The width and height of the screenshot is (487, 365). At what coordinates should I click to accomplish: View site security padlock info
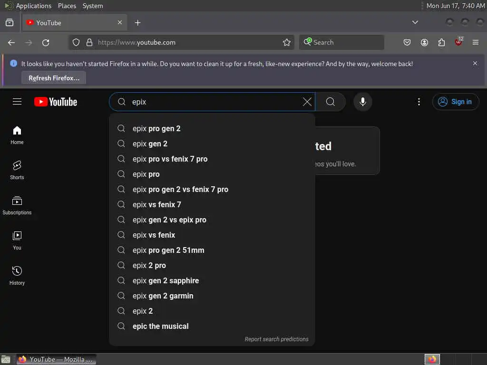pos(89,42)
